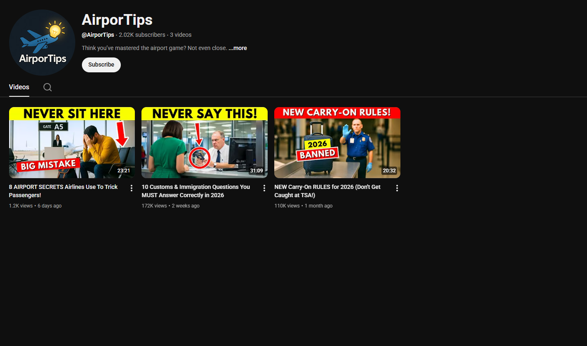Click the 23:21 duration badge
This screenshot has width=587, height=346.
(123, 171)
